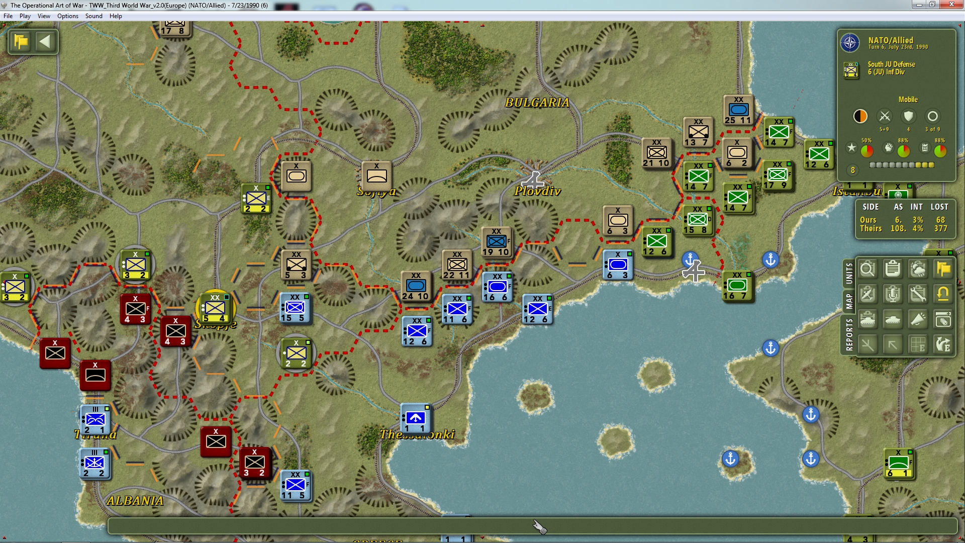Select the blue airborne unit at Thessaloniki

tap(416, 418)
